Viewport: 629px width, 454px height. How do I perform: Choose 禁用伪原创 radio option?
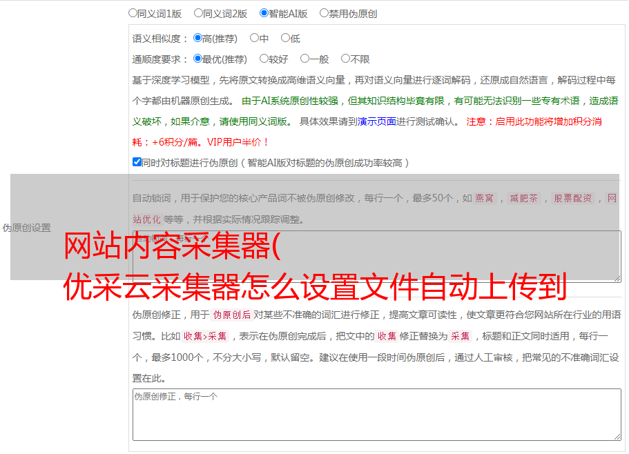coord(324,13)
